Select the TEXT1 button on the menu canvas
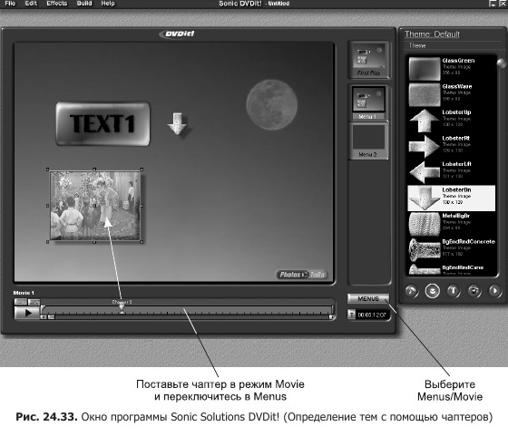Image resolution: width=508 pixels, height=436 pixels. click(x=103, y=123)
